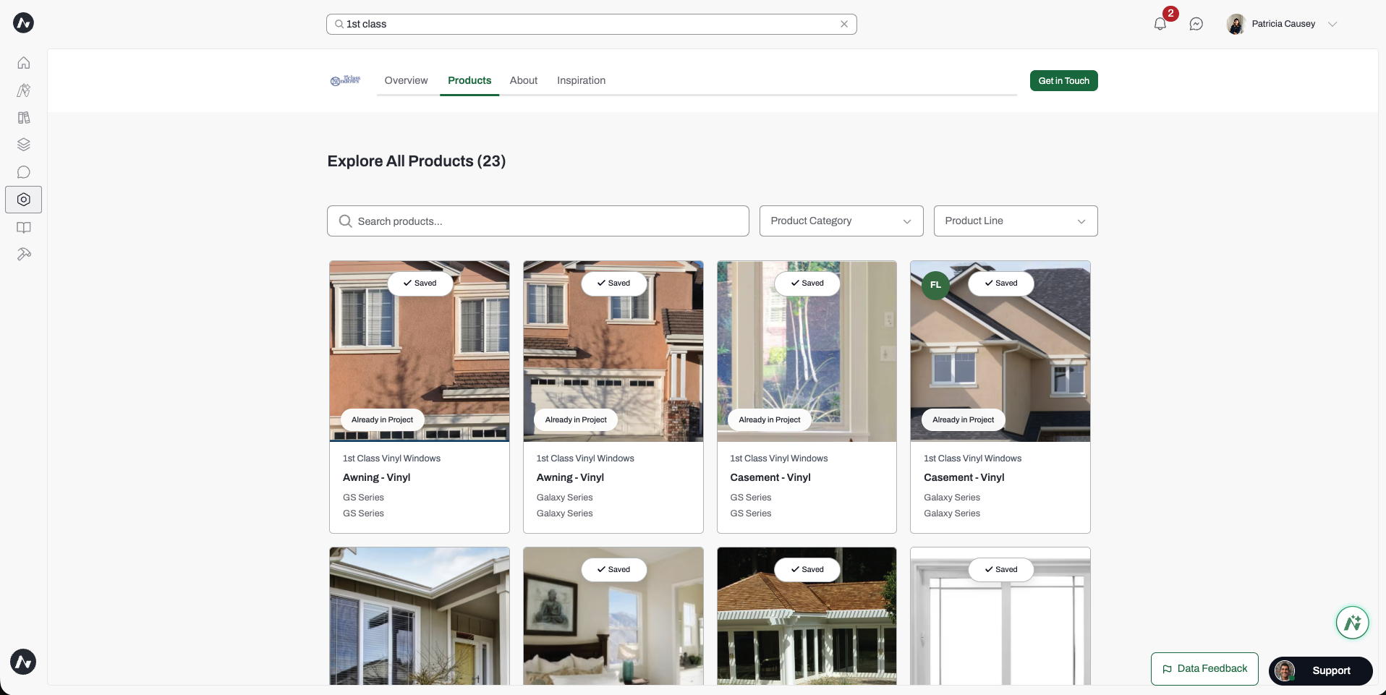Click the sparkle pen icon in the sidebar
Image resolution: width=1386 pixels, height=695 pixels.
click(24, 90)
